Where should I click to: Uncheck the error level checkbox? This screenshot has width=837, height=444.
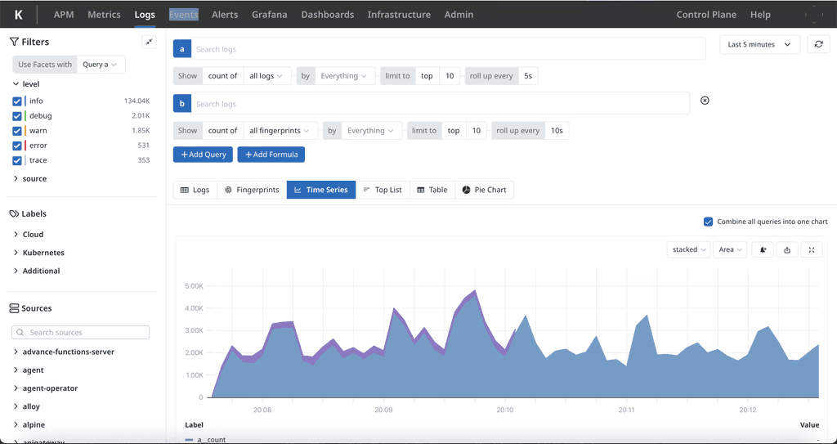[x=17, y=146]
